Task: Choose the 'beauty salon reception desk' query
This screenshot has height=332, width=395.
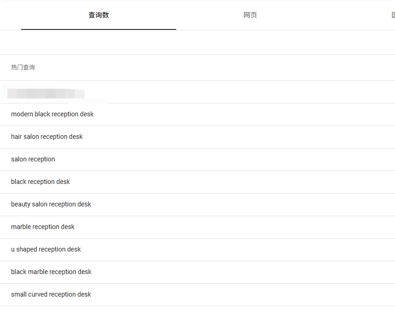Action: [x=51, y=204]
